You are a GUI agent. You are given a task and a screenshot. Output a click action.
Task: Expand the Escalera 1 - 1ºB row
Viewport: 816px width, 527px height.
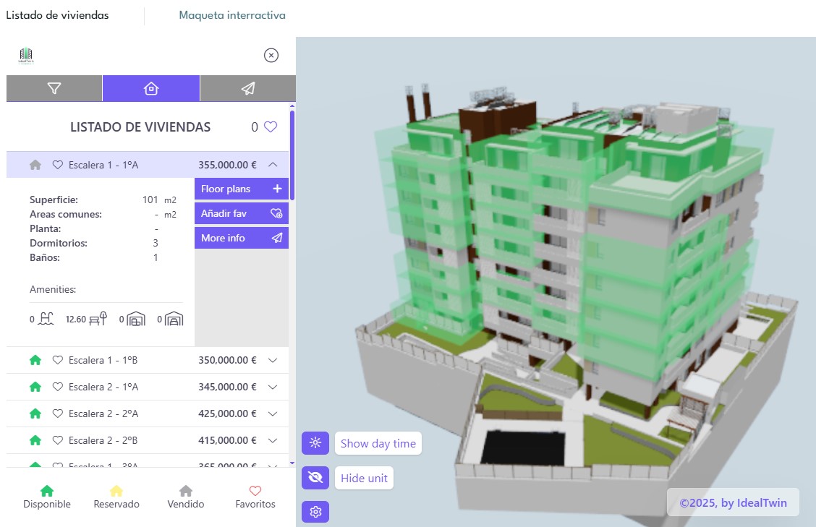(273, 360)
